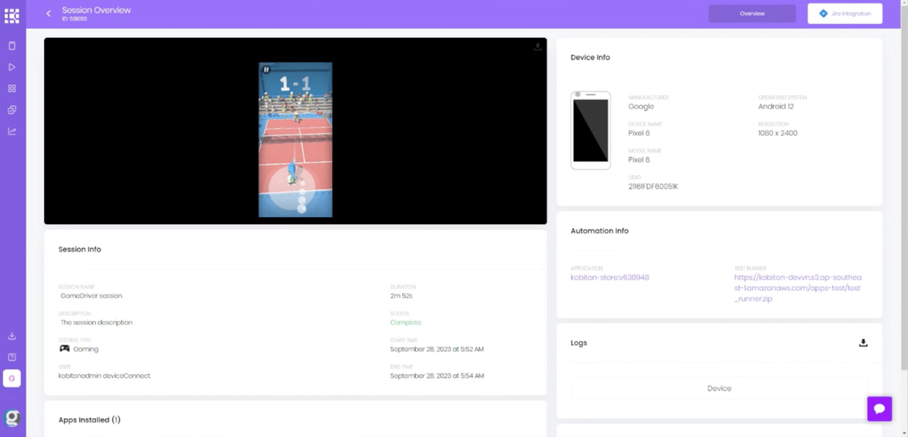Switch to the Overview tab

coord(752,14)
